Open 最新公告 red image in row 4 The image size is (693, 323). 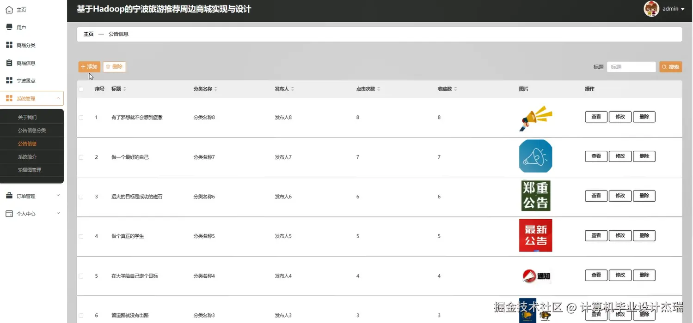[536, 235]
